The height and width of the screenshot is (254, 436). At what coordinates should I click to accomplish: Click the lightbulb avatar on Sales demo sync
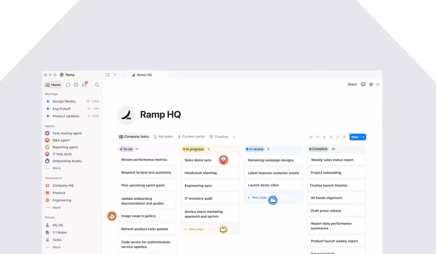tap(223, 160)
